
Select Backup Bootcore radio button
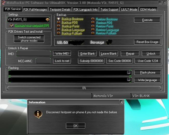[x=58, y=19]
